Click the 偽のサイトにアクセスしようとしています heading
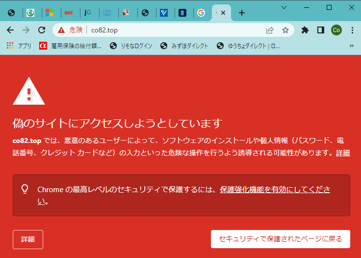361x258 pixels. 117,123
